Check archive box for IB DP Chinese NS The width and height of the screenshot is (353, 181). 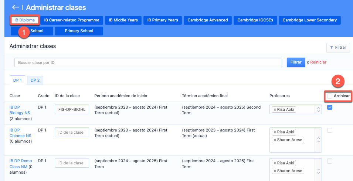(x=330, y=130)
